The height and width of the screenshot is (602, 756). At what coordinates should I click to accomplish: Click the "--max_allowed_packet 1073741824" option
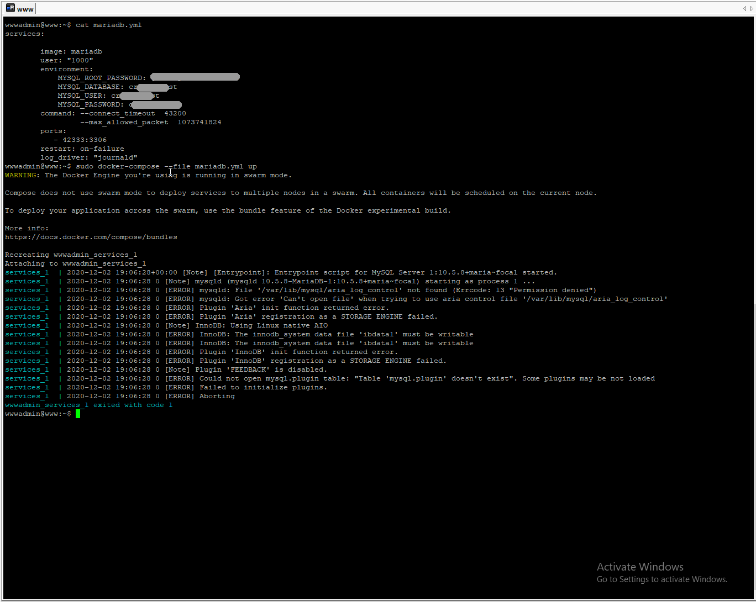point(151,122)
